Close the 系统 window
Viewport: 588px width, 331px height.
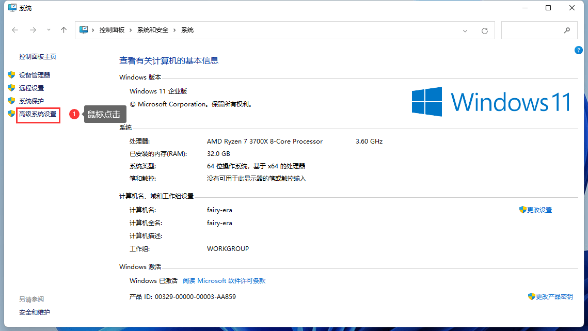click(x=572, y=8)
